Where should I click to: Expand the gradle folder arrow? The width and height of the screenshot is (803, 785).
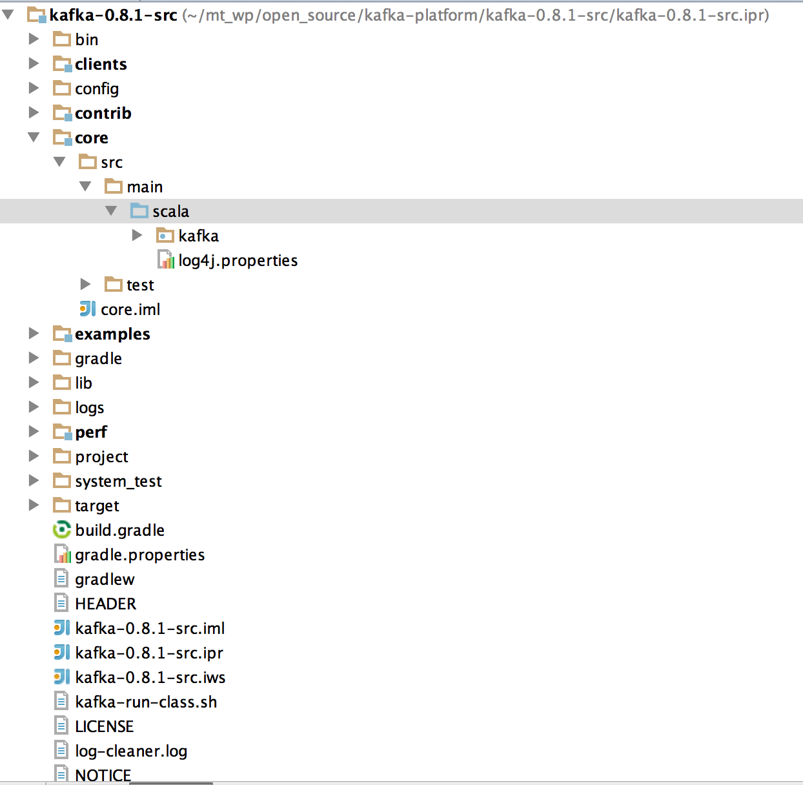(34, 358)
